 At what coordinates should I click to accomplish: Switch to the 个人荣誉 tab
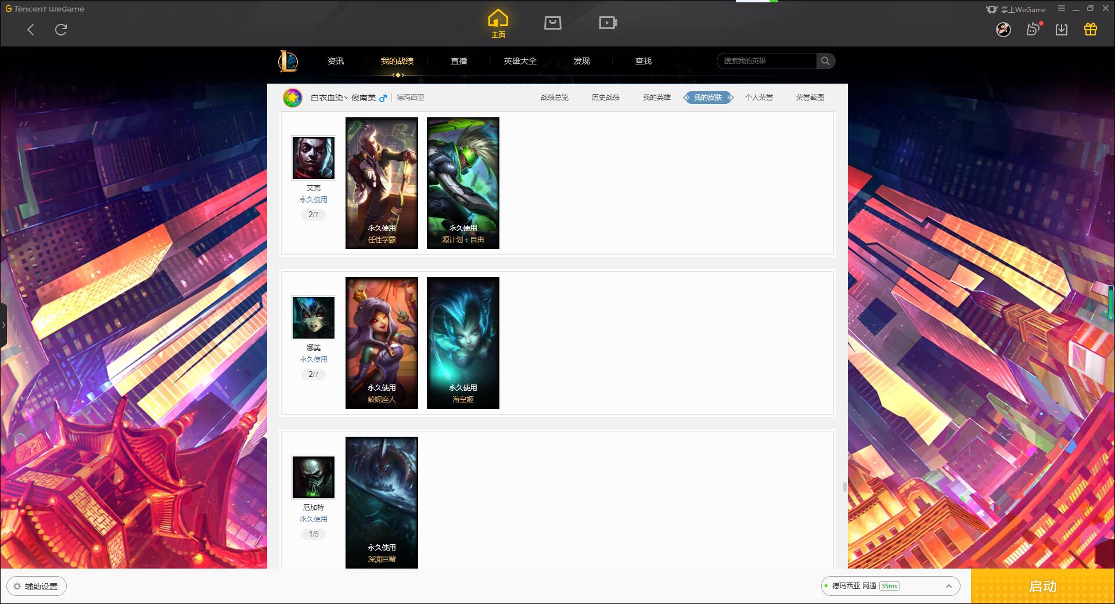coord(759,98)
